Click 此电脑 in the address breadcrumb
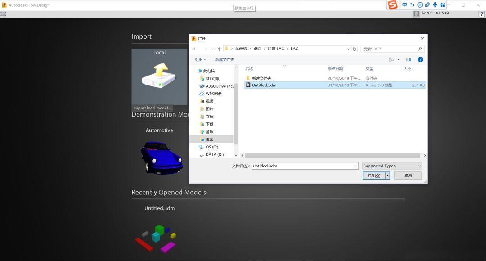The width and height of the screenshot is (486, 261). coord(241,49)
